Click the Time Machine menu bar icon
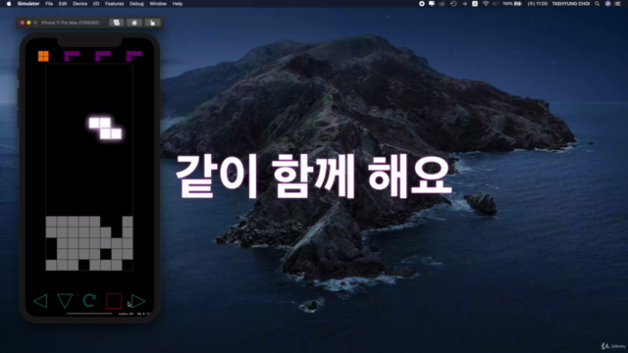628x353 pixels. (x=453, y=4)
